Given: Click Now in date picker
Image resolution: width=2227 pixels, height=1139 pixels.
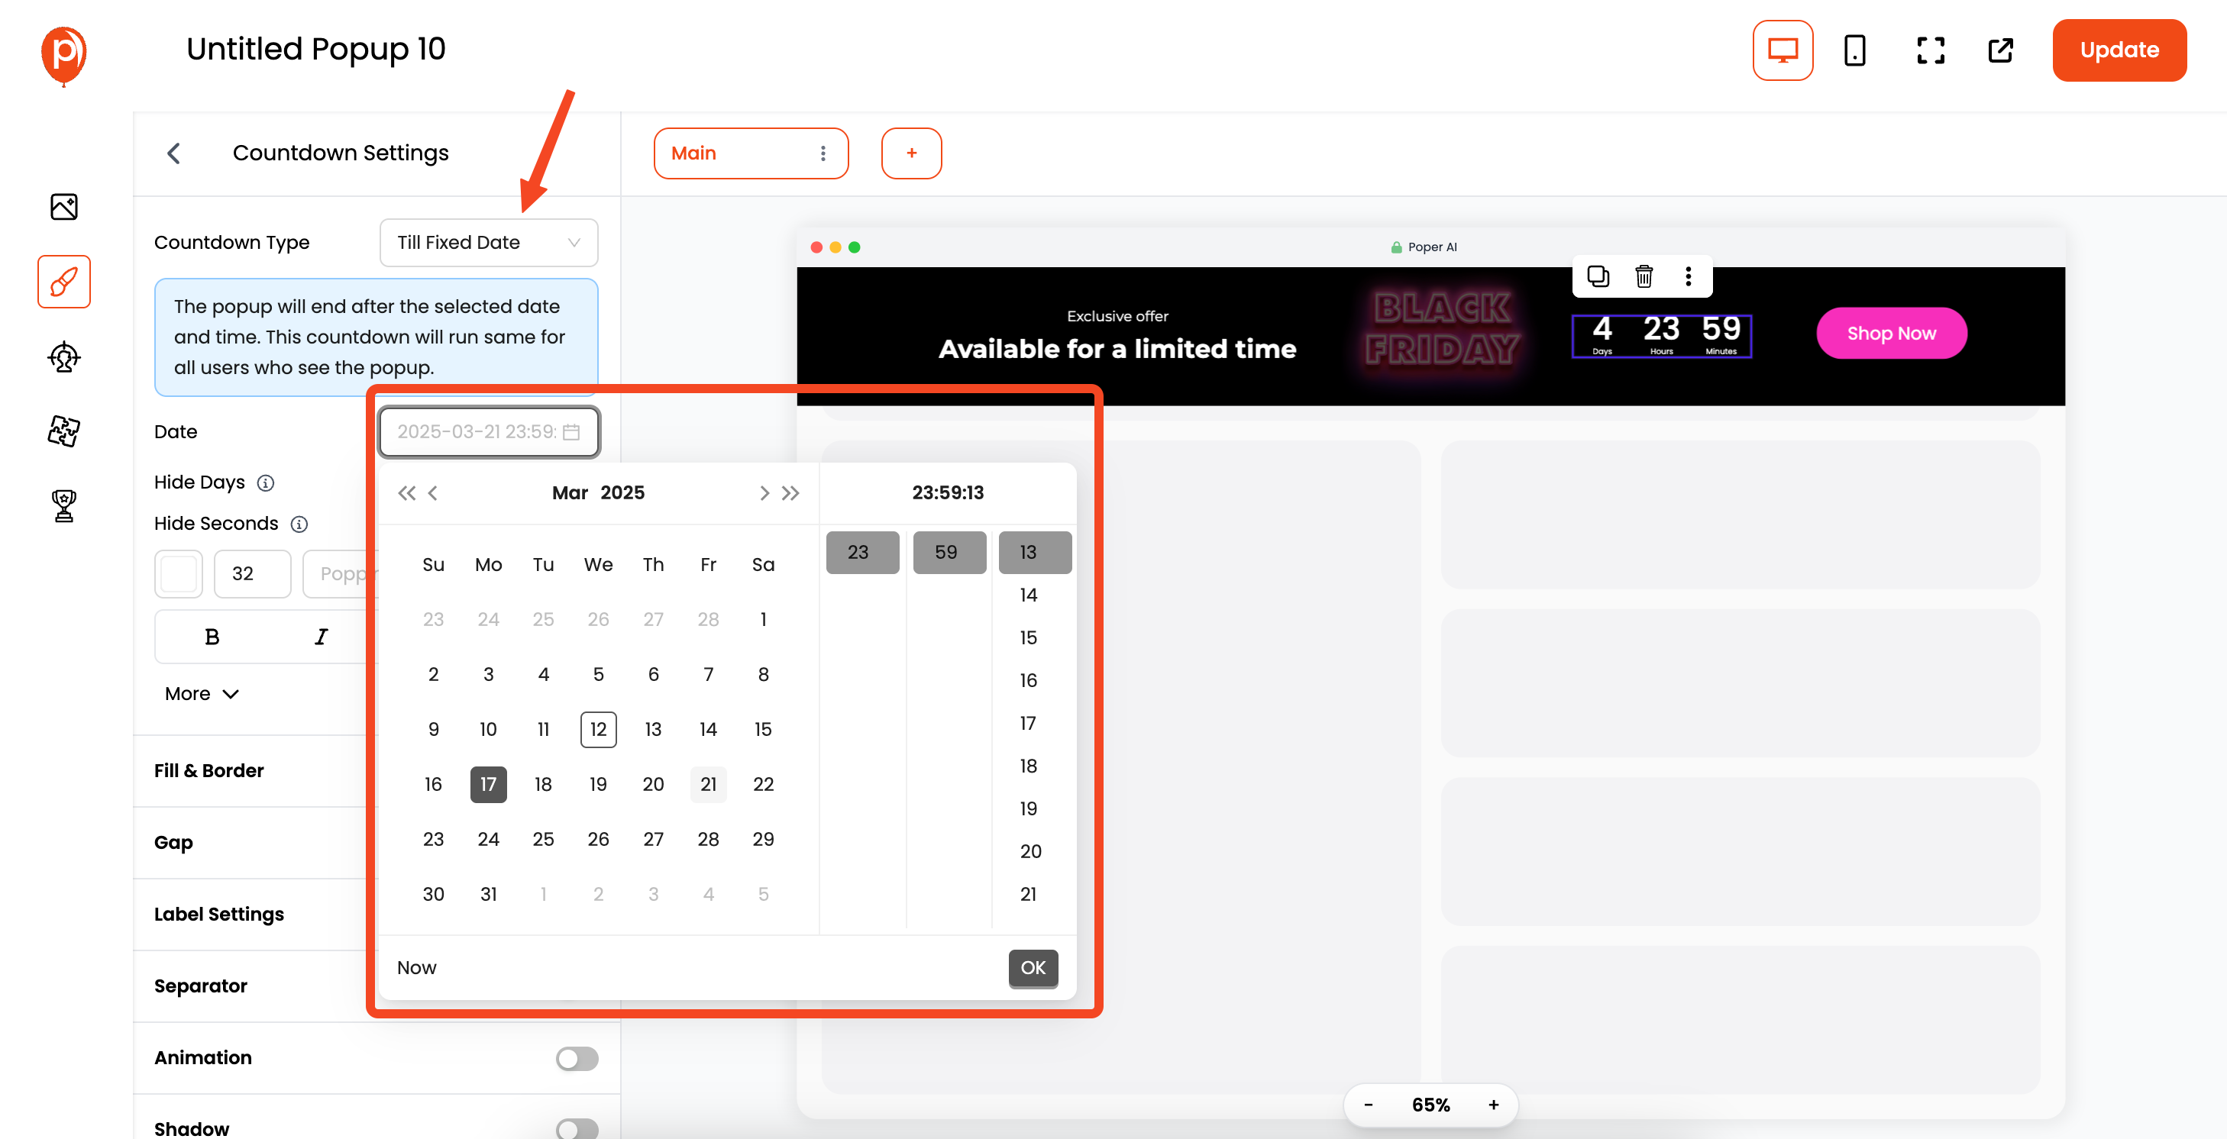Looking at the screenshot, I should coord(417,968).
